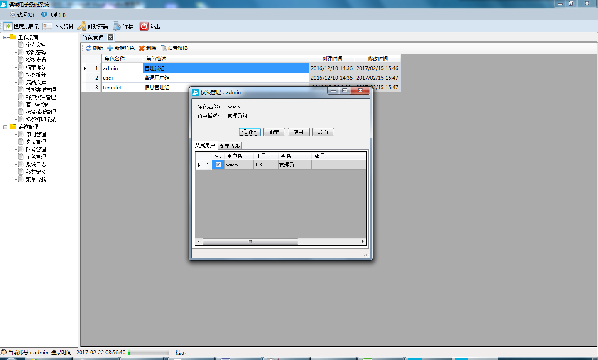Screen dimensions: 598x360
Task: Click the 应用 button
Action: coord(299,132)
